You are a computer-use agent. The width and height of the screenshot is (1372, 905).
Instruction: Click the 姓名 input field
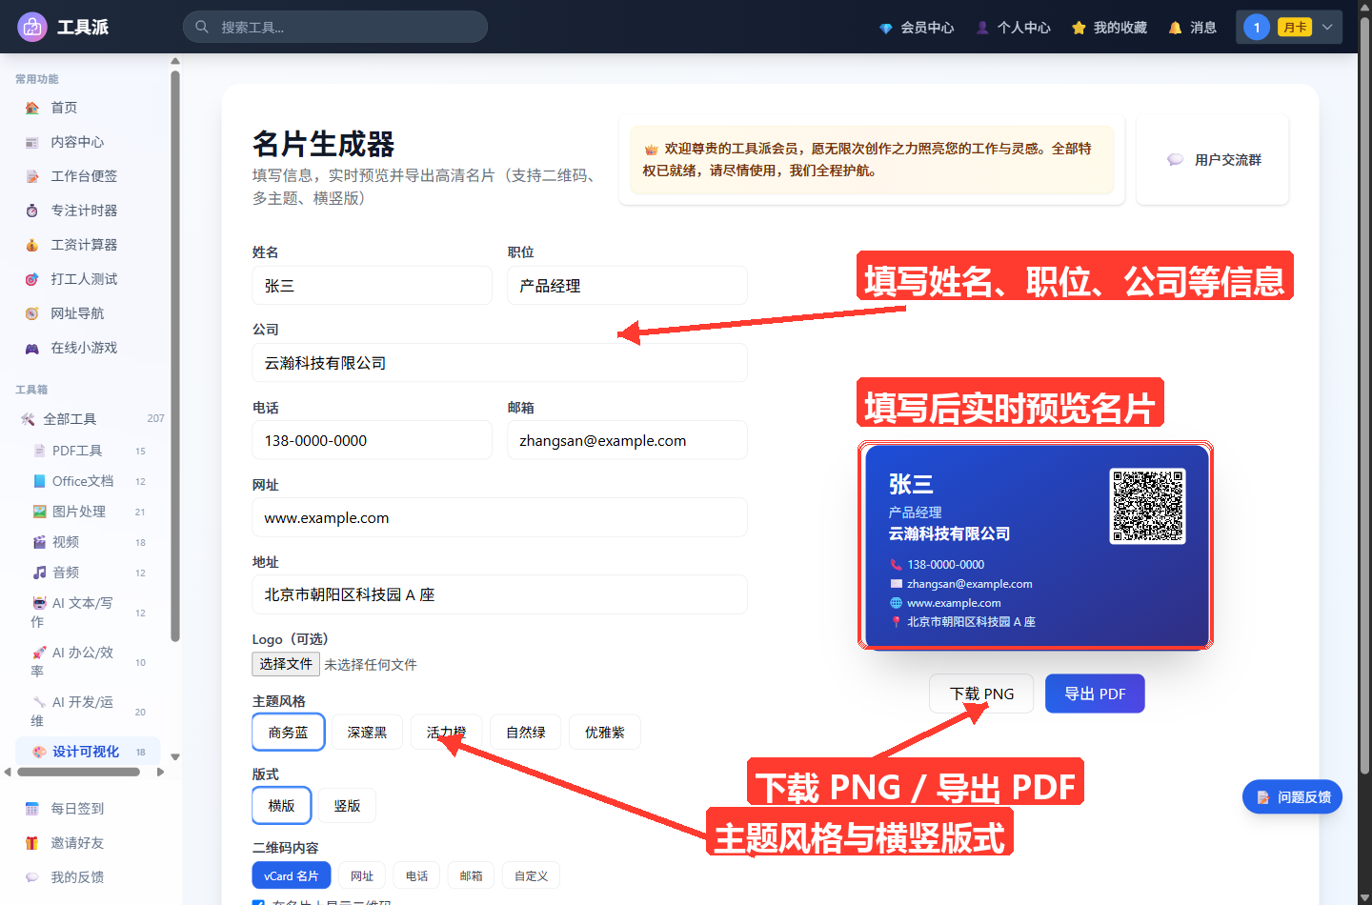point(372,286)
